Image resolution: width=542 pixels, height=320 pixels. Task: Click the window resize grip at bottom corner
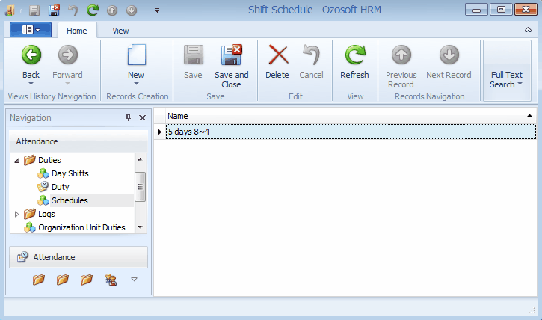point(532,311)
